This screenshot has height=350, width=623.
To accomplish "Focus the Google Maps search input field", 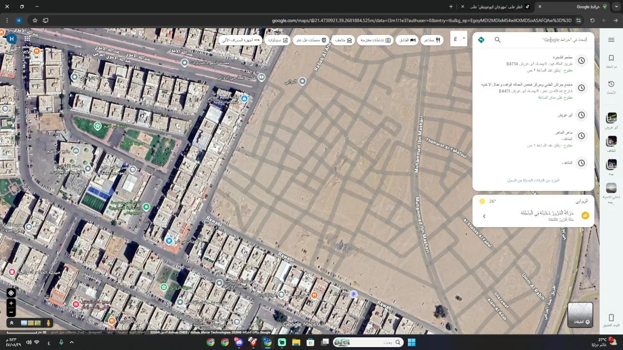I will click(x=548, y=40).
